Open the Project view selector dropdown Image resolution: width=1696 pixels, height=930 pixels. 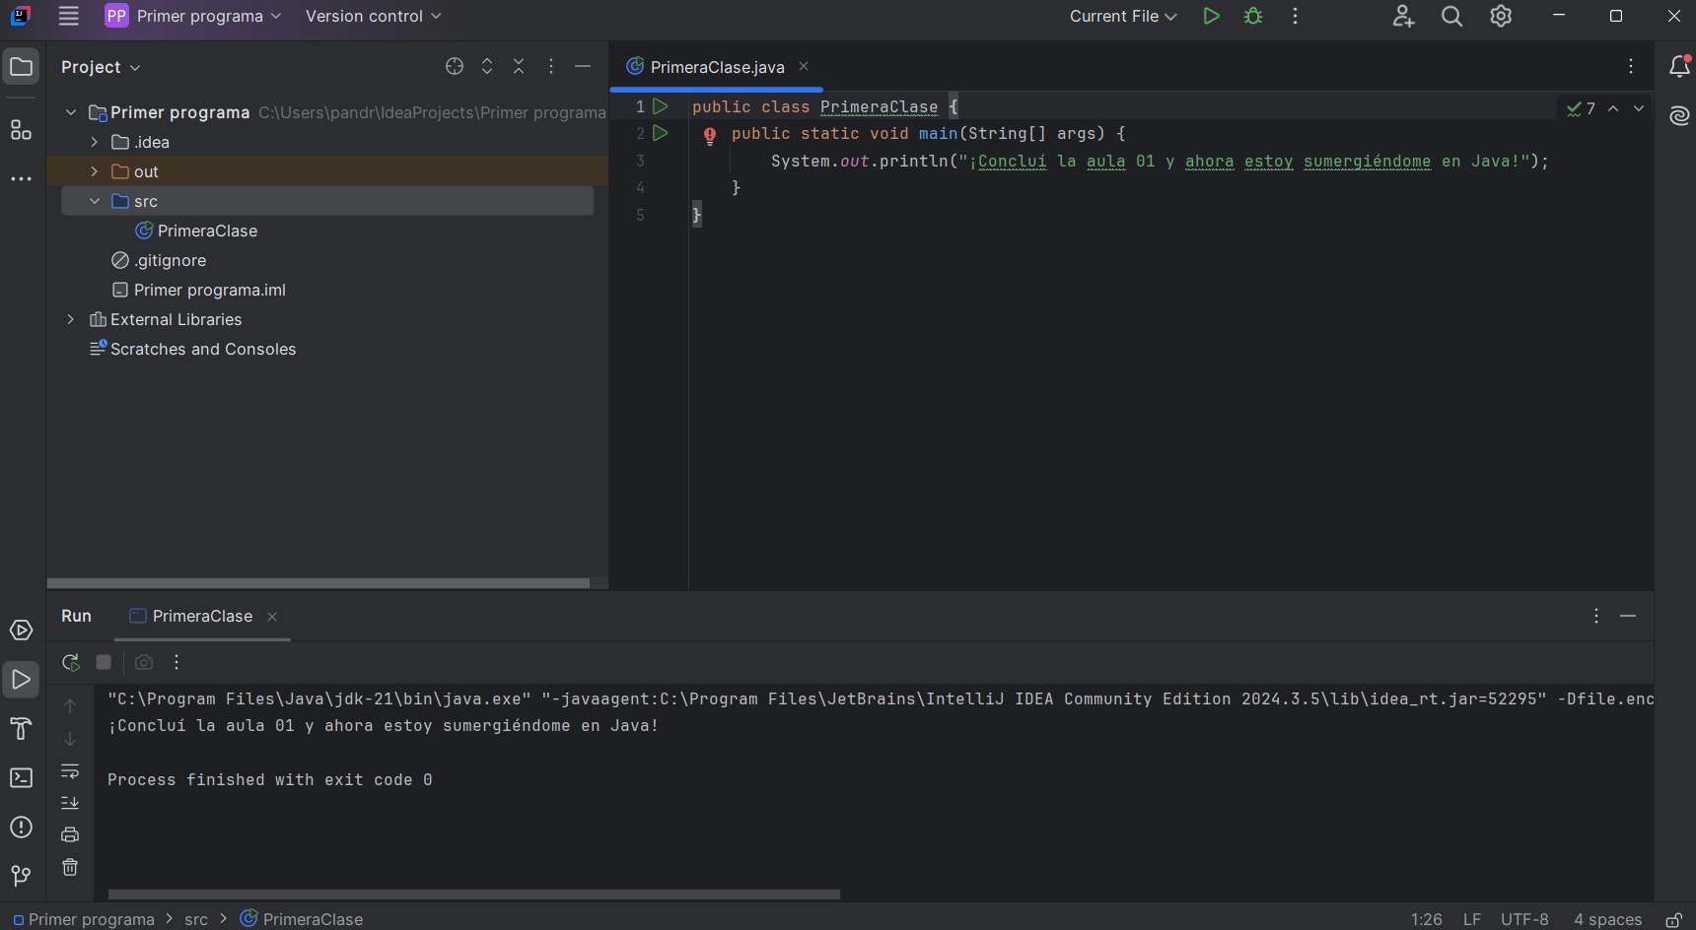pyautogui.click(x=101, y=67)
